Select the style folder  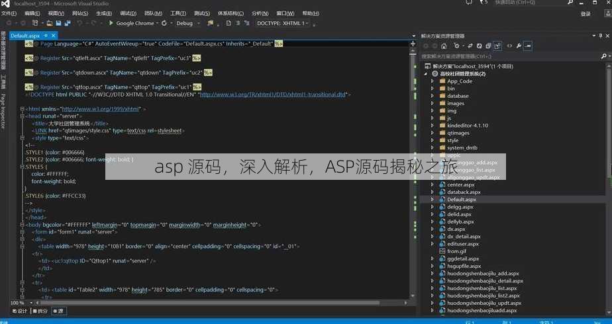coord(453,140)
